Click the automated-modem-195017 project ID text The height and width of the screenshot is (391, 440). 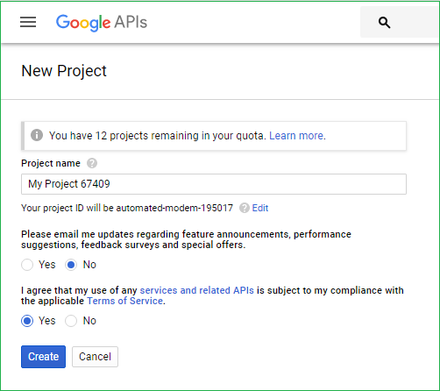[174, 208]
